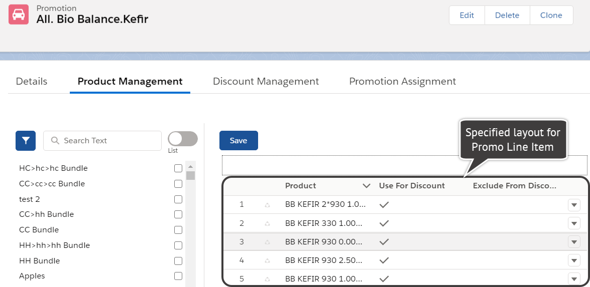Viewport: 590px width, 287px height.
Task: Click BB KEFIR 930 1.00... product cell
Action: (324, 279)
